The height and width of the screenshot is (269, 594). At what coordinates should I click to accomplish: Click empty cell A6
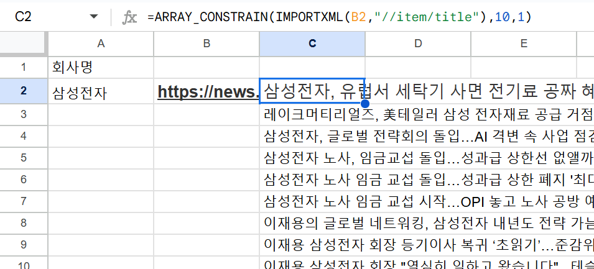tap(101, 180)
